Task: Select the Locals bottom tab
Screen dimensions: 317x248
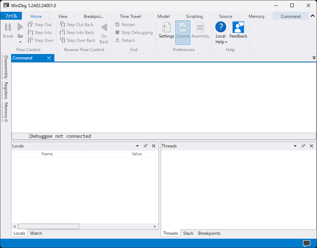Action: (19, 233)
